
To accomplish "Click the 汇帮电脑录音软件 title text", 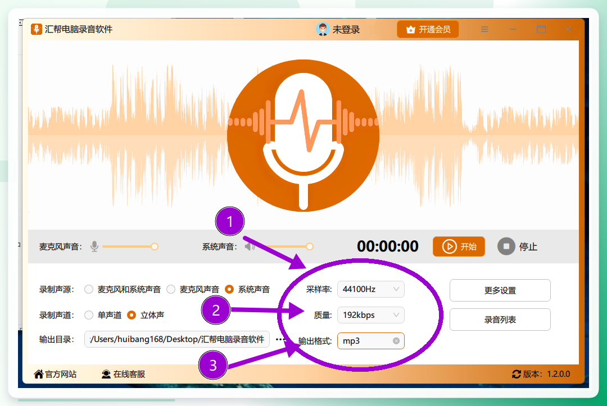I will (x=79, y=29).
